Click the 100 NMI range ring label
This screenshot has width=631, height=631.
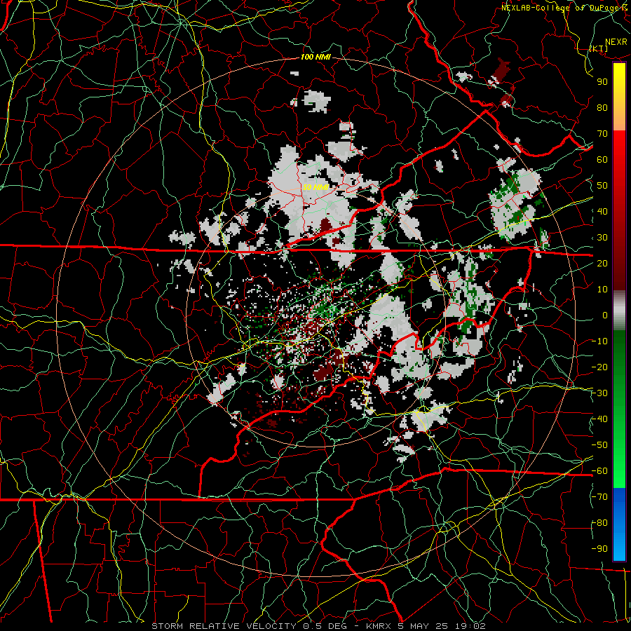[315, 57]
